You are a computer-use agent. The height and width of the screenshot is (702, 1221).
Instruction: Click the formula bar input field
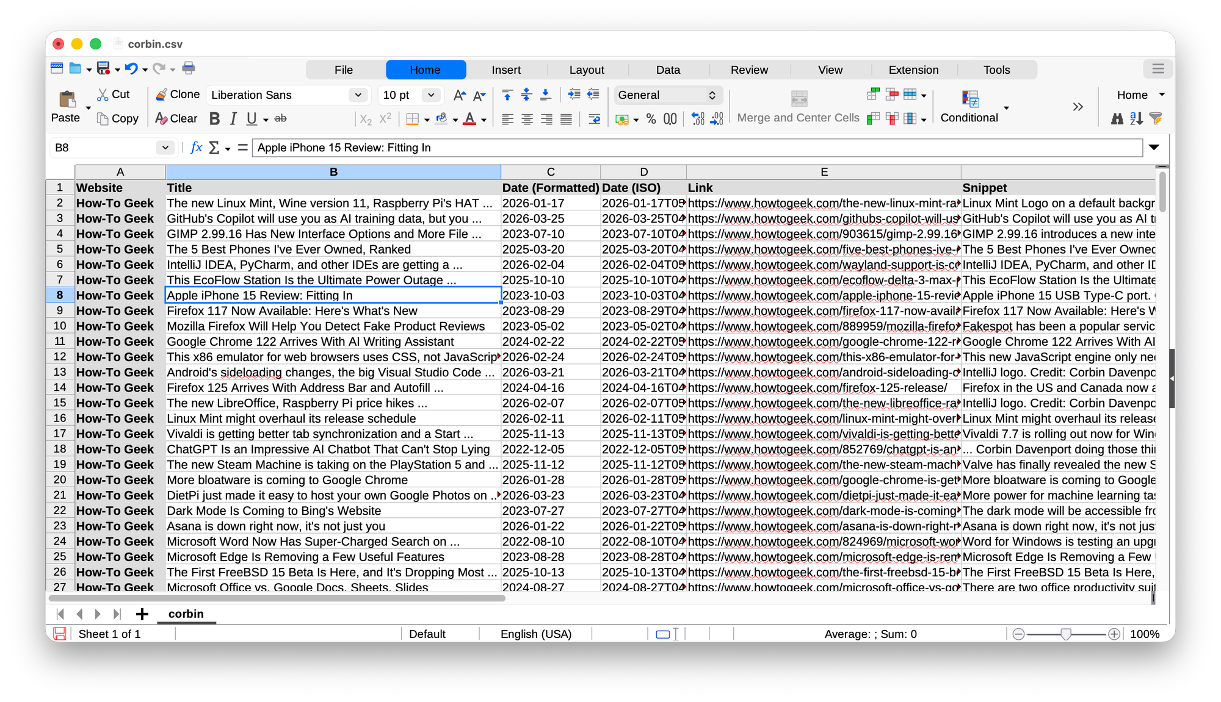pos(697,148)
